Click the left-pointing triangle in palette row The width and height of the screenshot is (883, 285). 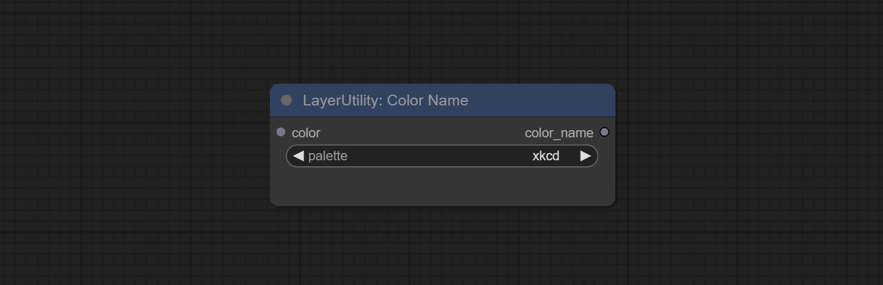(x=298, y=156)
